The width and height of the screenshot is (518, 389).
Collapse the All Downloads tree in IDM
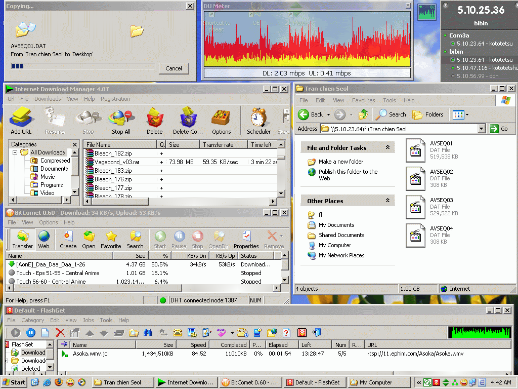[16, 152]
